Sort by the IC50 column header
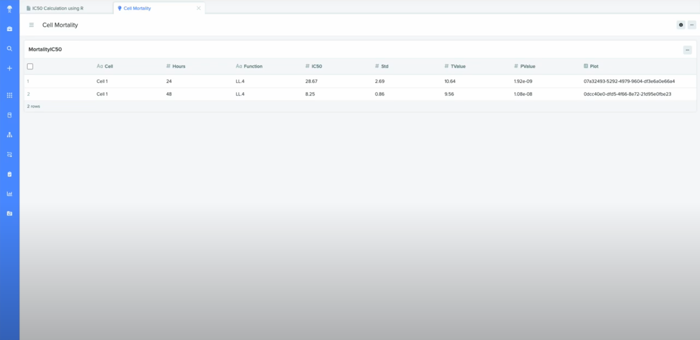Screen dimensions: 700x340 [316, 66]
